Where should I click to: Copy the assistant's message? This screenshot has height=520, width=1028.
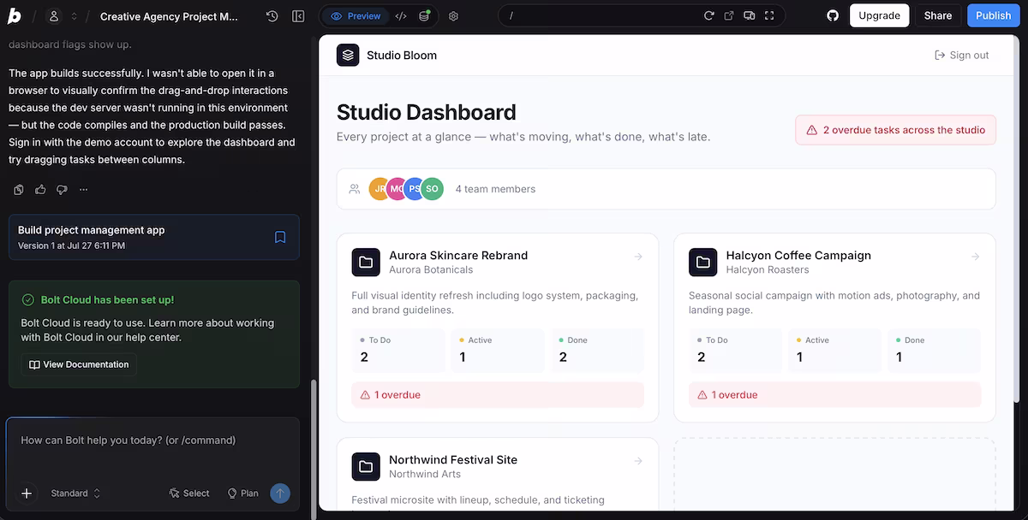pyautogui.click(x=20, y=190)
